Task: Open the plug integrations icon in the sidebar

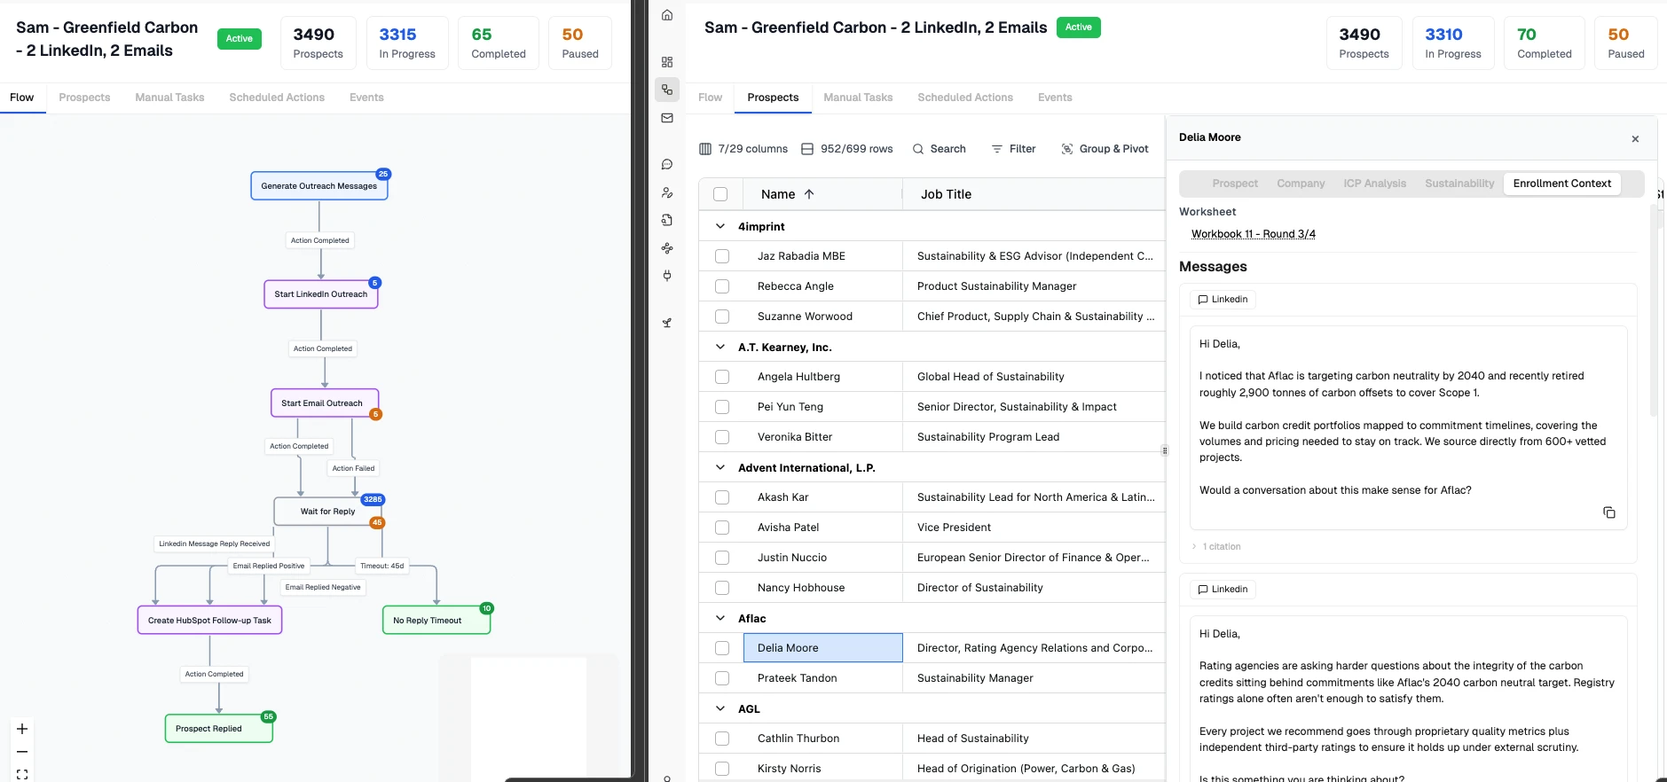Action: click(667, 276)
